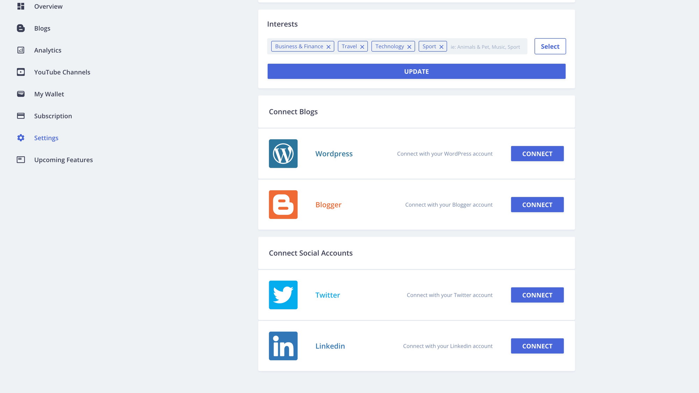The width and height of the screenshot is (699, 393).
Task: Click the Twitter bird icon
Action: pos(283,295)
